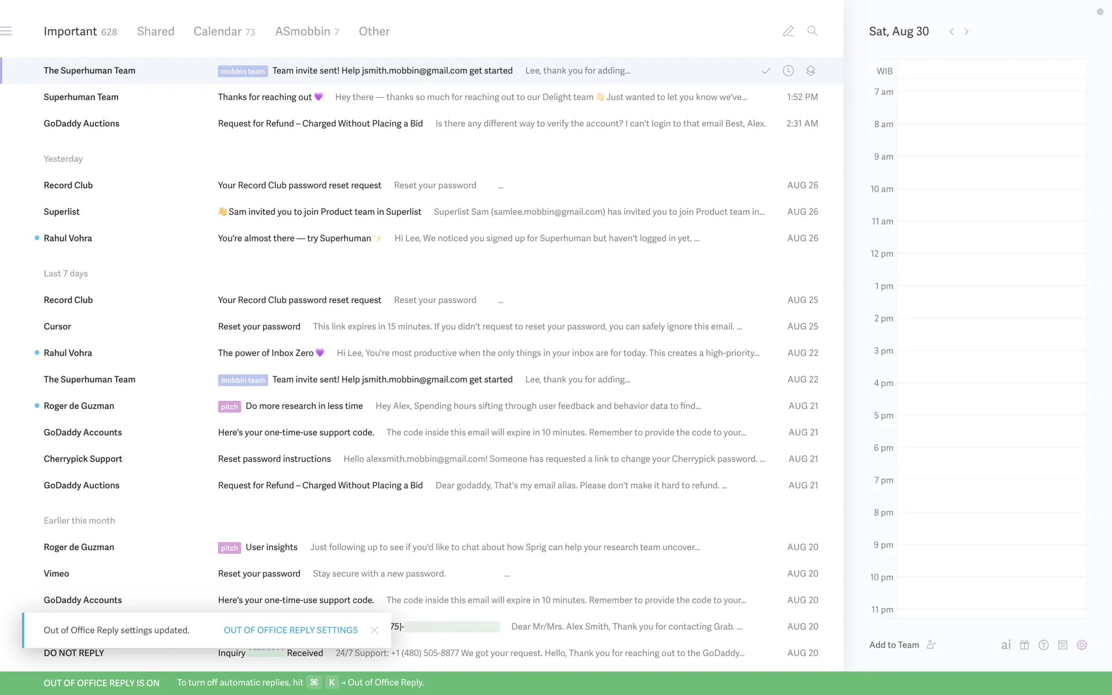Switch to the Calendar tab
Image resolution: width=1112 pixels, height=695 pixels.
224,31
